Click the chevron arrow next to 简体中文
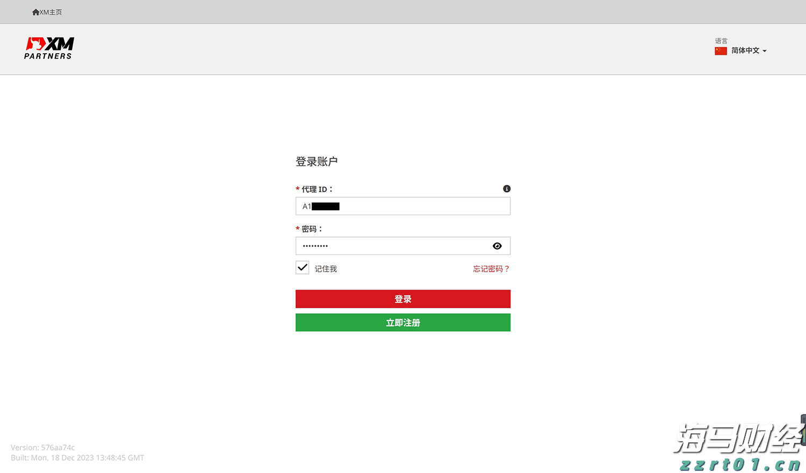 tap(764, 50)
